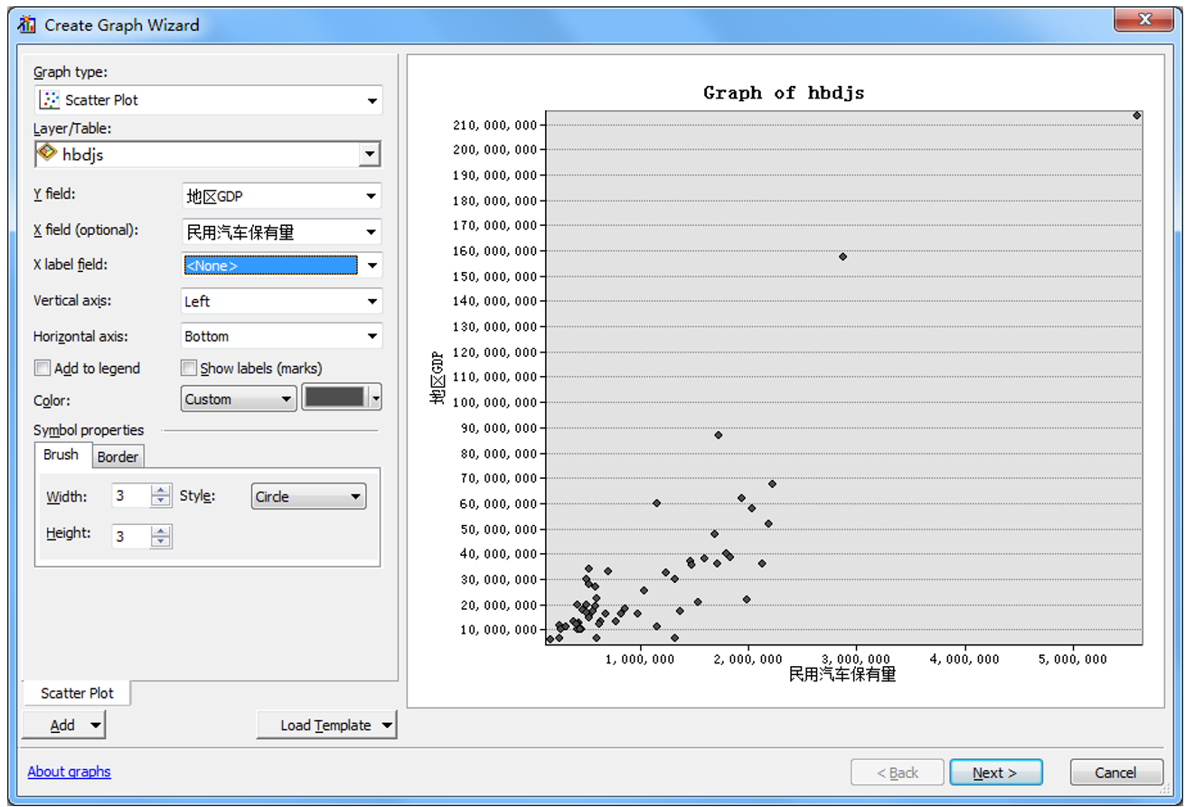
Task: Decrease the brush Height spinner value
Action: (161, 542)
